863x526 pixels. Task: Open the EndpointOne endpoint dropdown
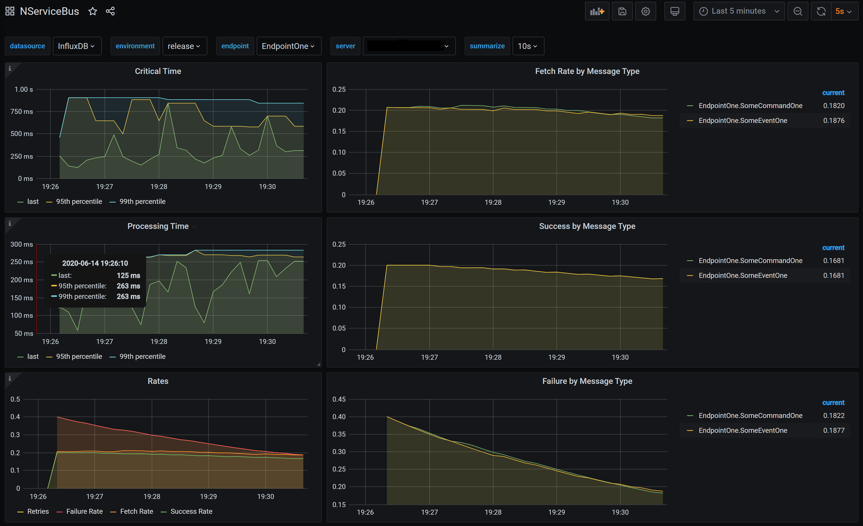[289, 46]
